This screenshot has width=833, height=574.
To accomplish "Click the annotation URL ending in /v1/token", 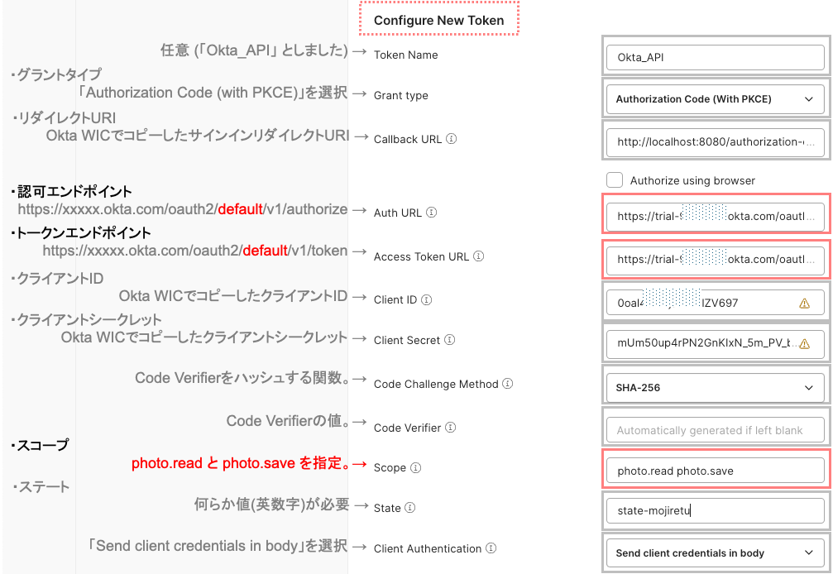I will click(195, 251).
